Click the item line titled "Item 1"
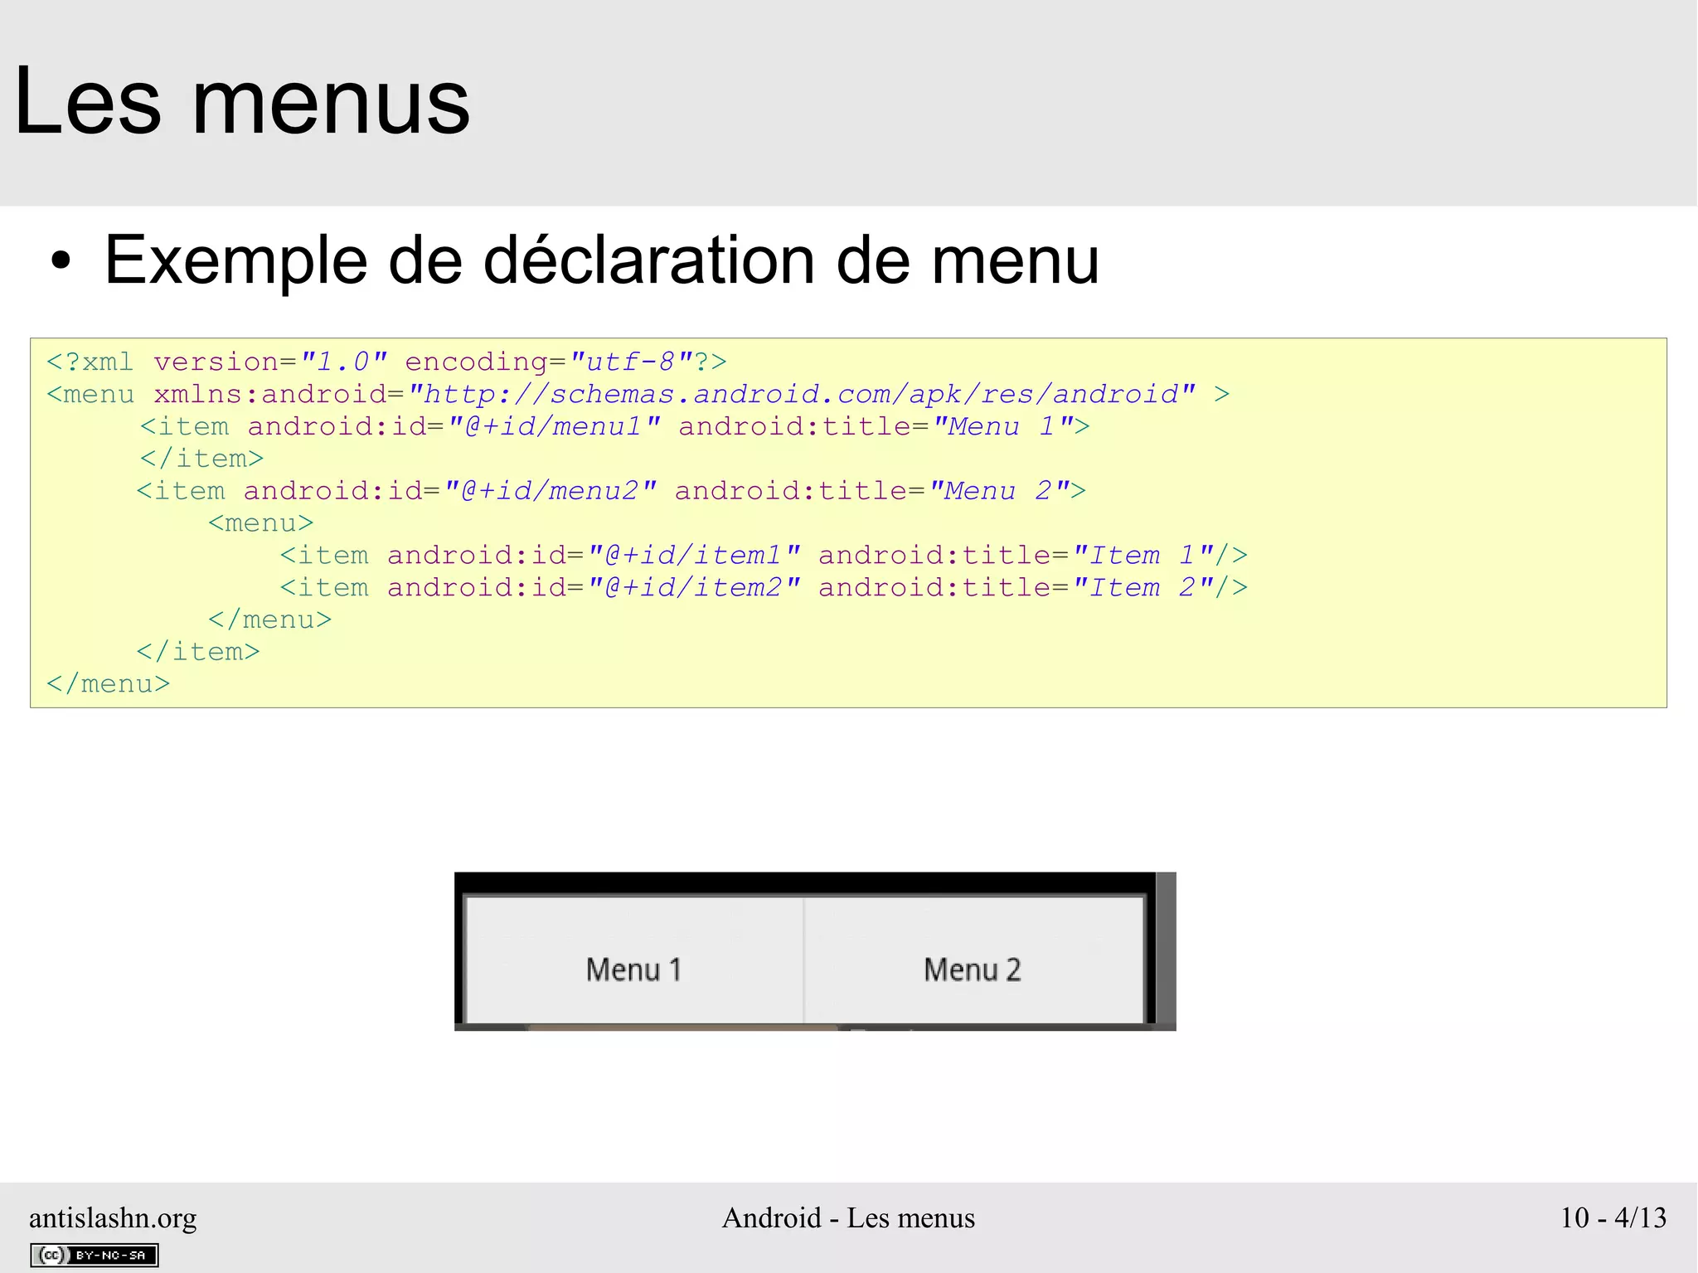This screenshot has width=1698, height=1273. [x=764, y=555]
